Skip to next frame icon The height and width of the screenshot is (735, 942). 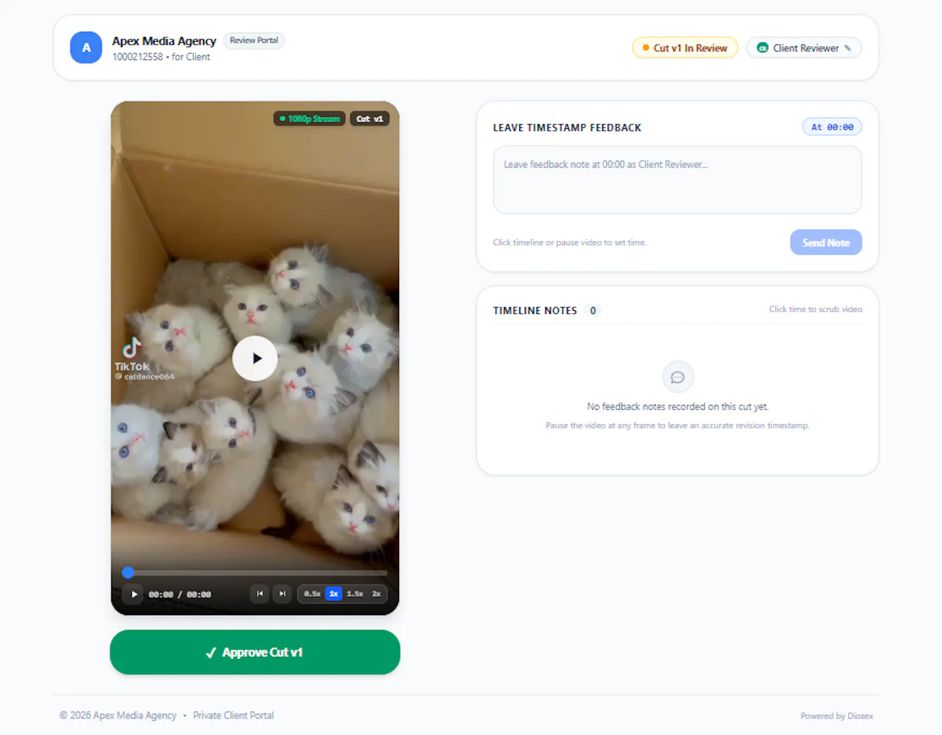283,594
